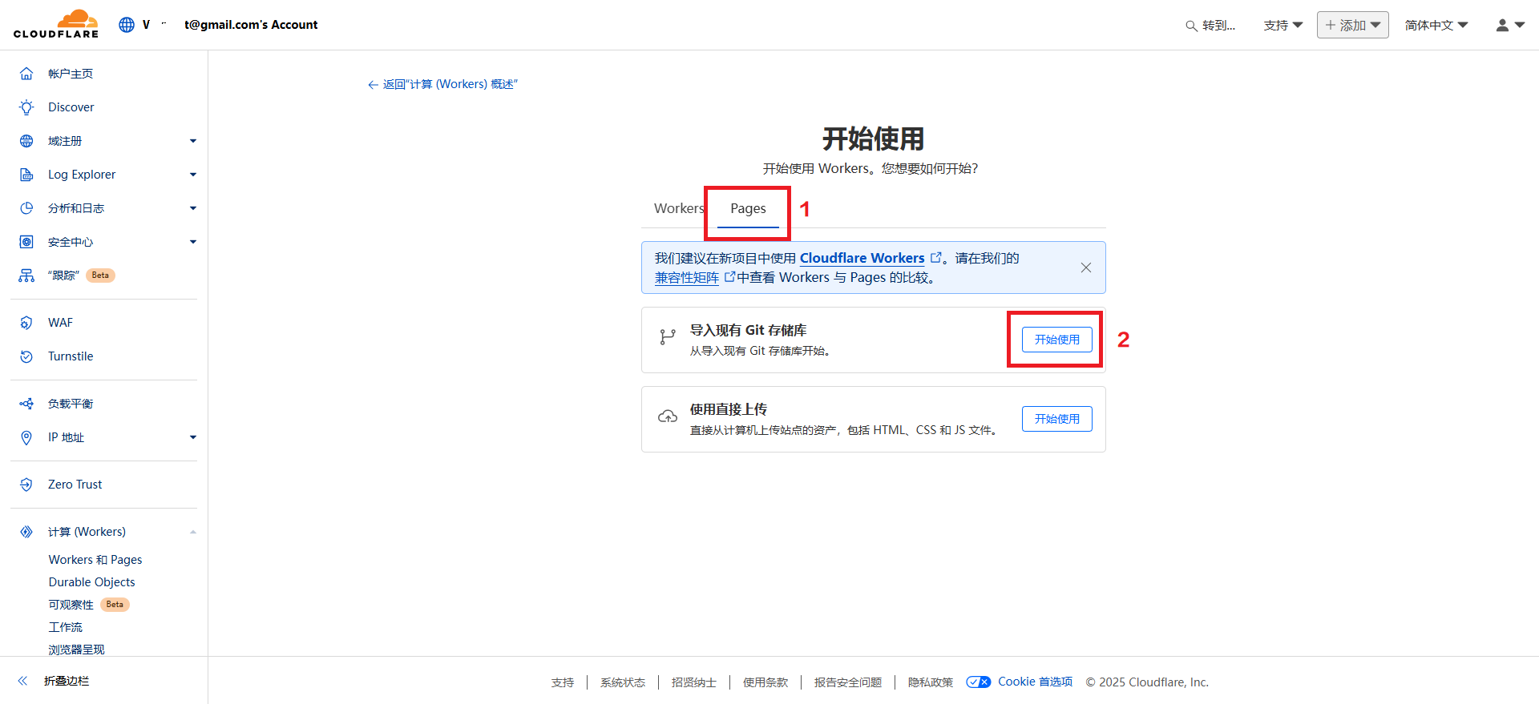
Task: Open the Cloudflare Workers link in banner
Action: pos(862,258)
